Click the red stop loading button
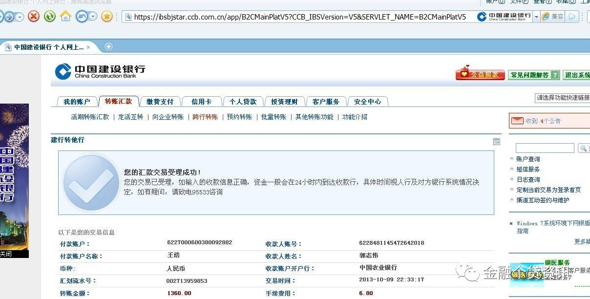Screen dimensions: 590x299 click(x=34, y=17)
